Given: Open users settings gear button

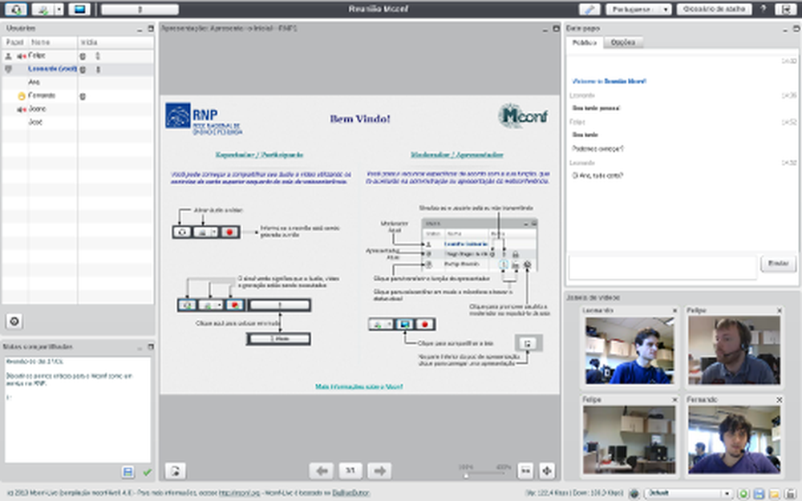Looking at the screenshot, I should (x=14, y=321).
